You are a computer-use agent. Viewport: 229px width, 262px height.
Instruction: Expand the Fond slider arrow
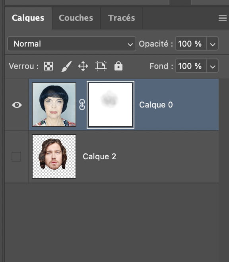(x=212, y=66)
